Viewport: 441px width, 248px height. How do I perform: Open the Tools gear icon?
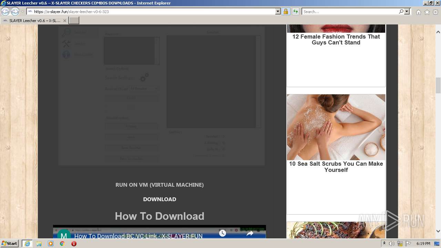point(435,12)
